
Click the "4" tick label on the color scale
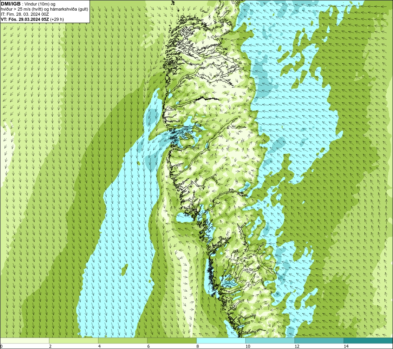tap(99, 346)
